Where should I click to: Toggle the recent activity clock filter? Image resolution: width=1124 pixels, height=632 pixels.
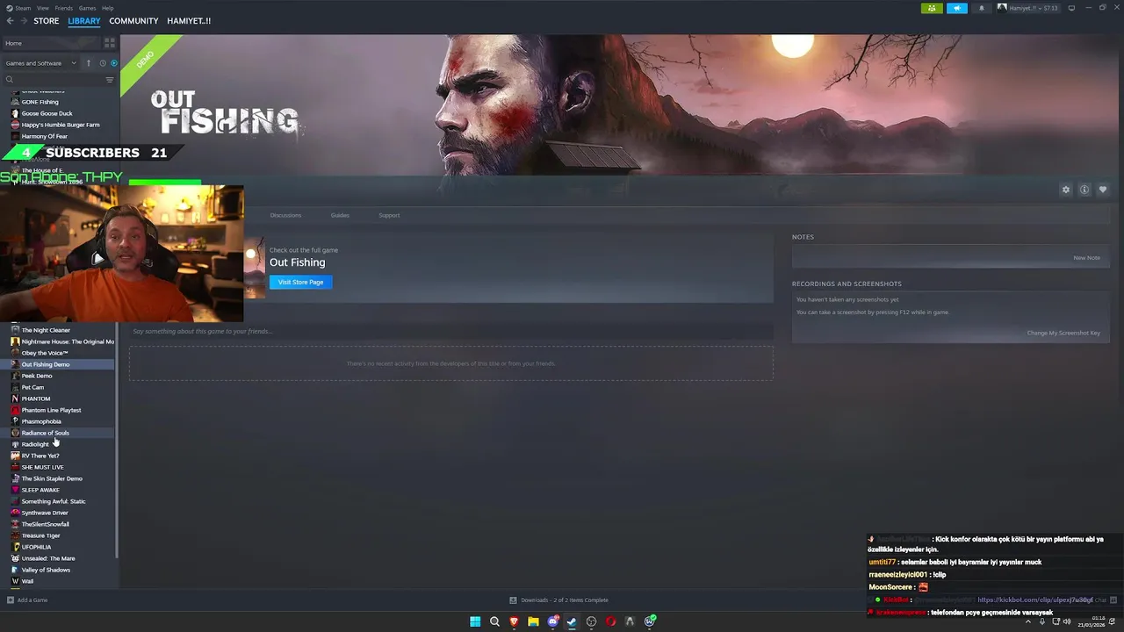(x=102, y=63)
